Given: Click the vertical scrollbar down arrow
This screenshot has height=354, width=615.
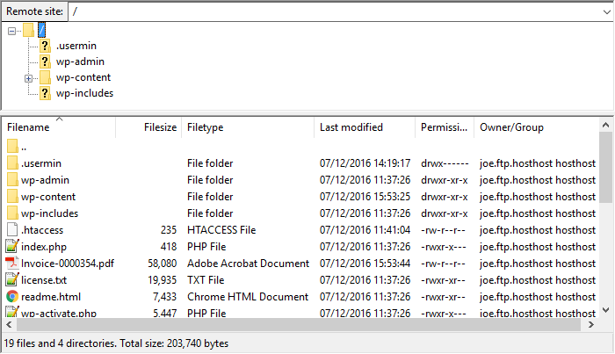Looking at the screenshot, I should 605,310.
